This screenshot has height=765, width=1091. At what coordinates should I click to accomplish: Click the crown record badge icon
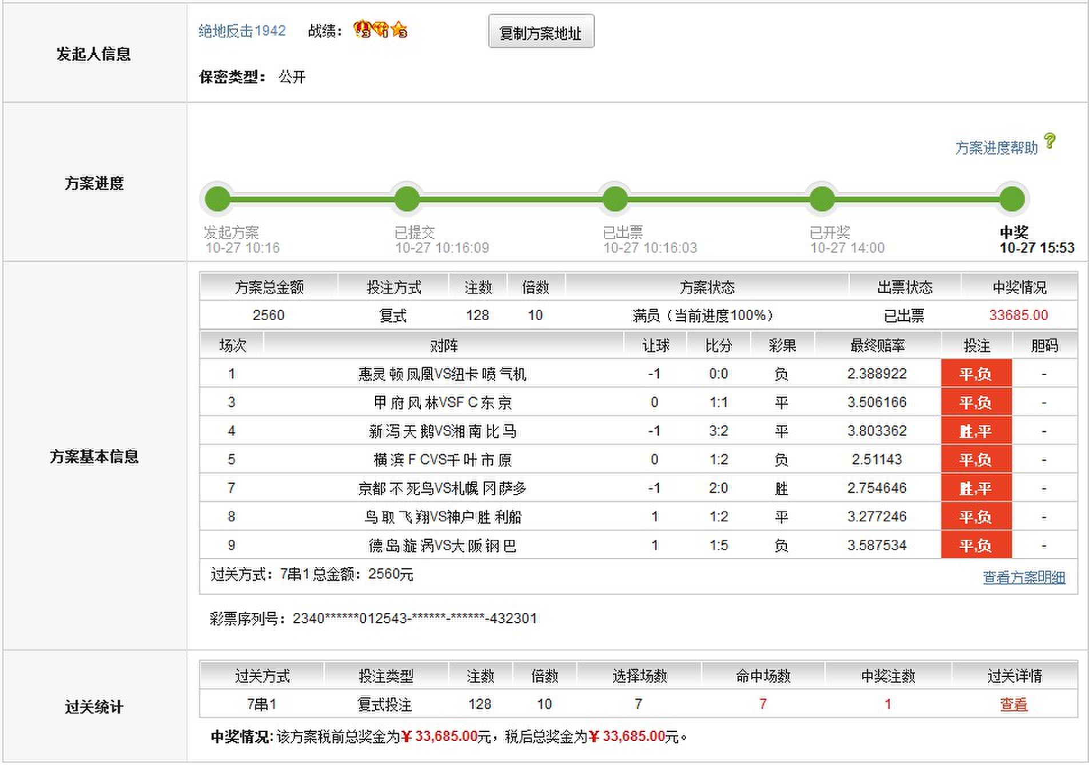[x=362, y=29]
